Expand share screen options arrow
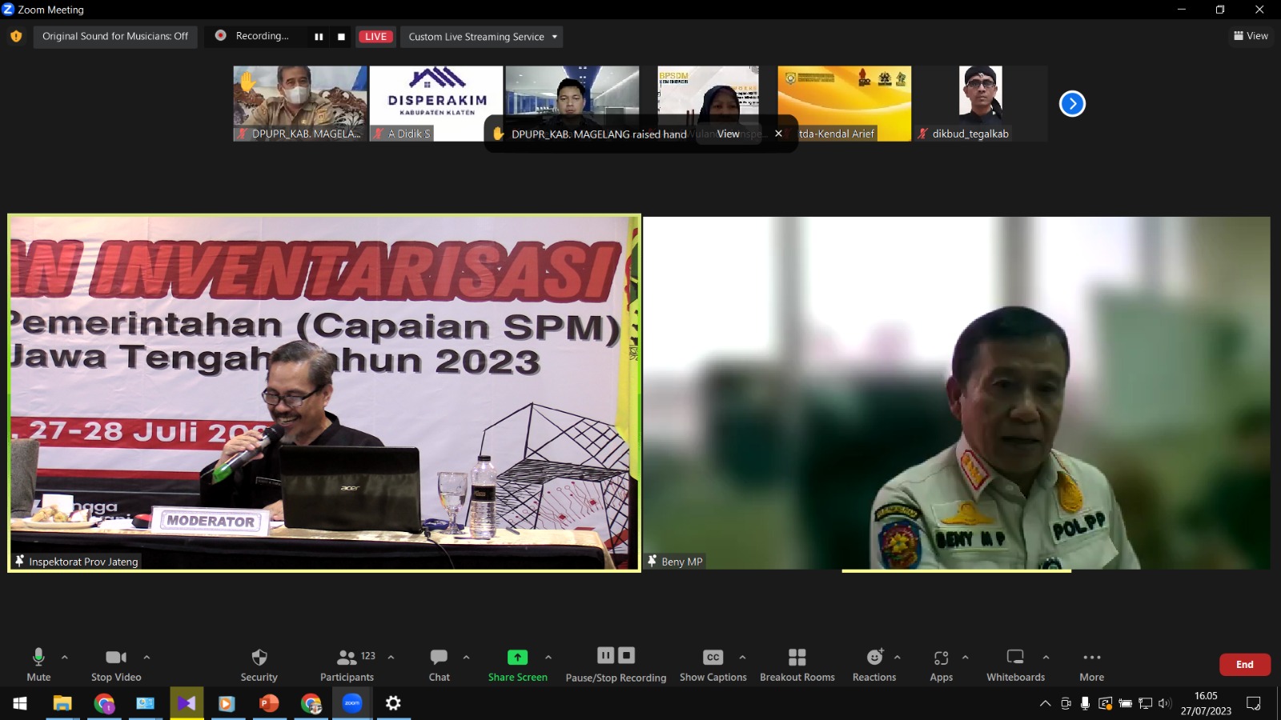The image size is (1281, 720). click(548, 658)
